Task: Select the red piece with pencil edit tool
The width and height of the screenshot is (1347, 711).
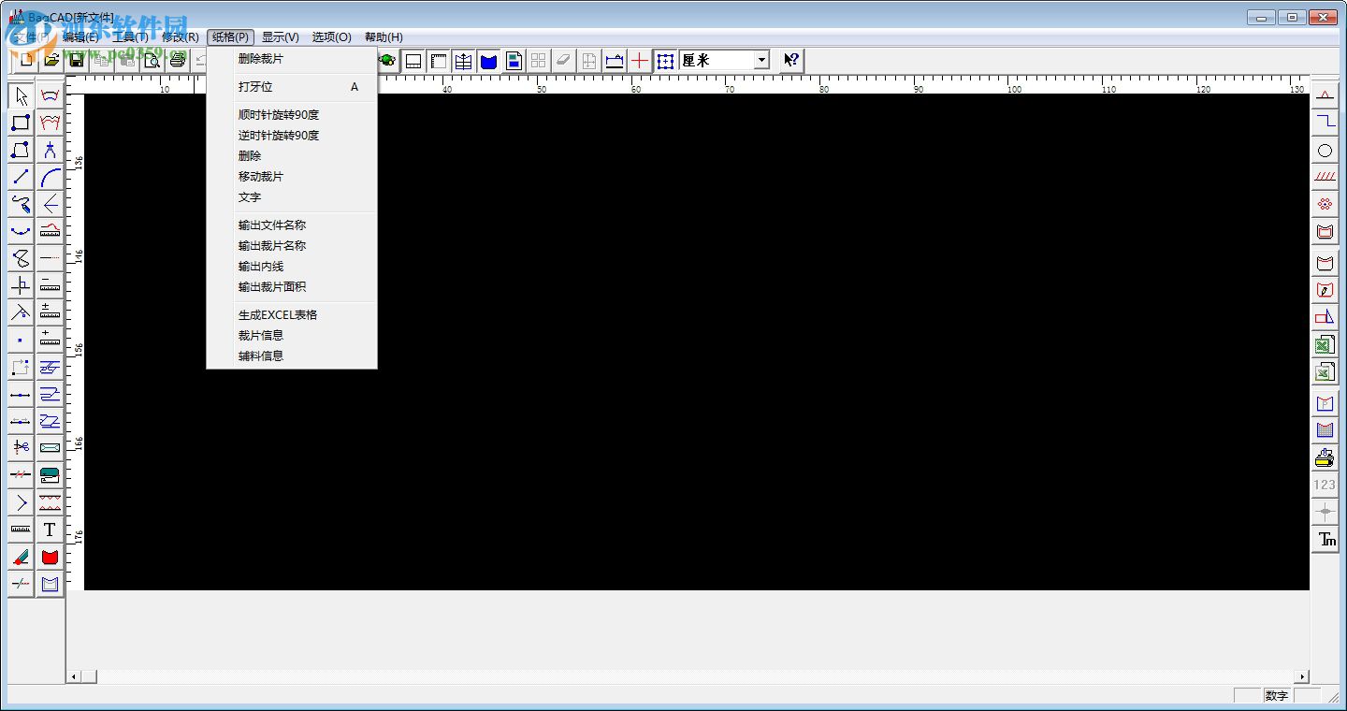Action: 1325,290
